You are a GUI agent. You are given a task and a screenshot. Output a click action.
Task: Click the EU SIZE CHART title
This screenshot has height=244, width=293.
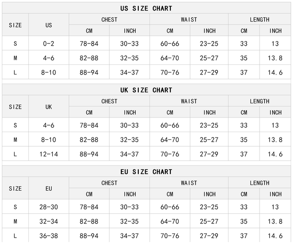pyautogui.click(x=146, y=172)
